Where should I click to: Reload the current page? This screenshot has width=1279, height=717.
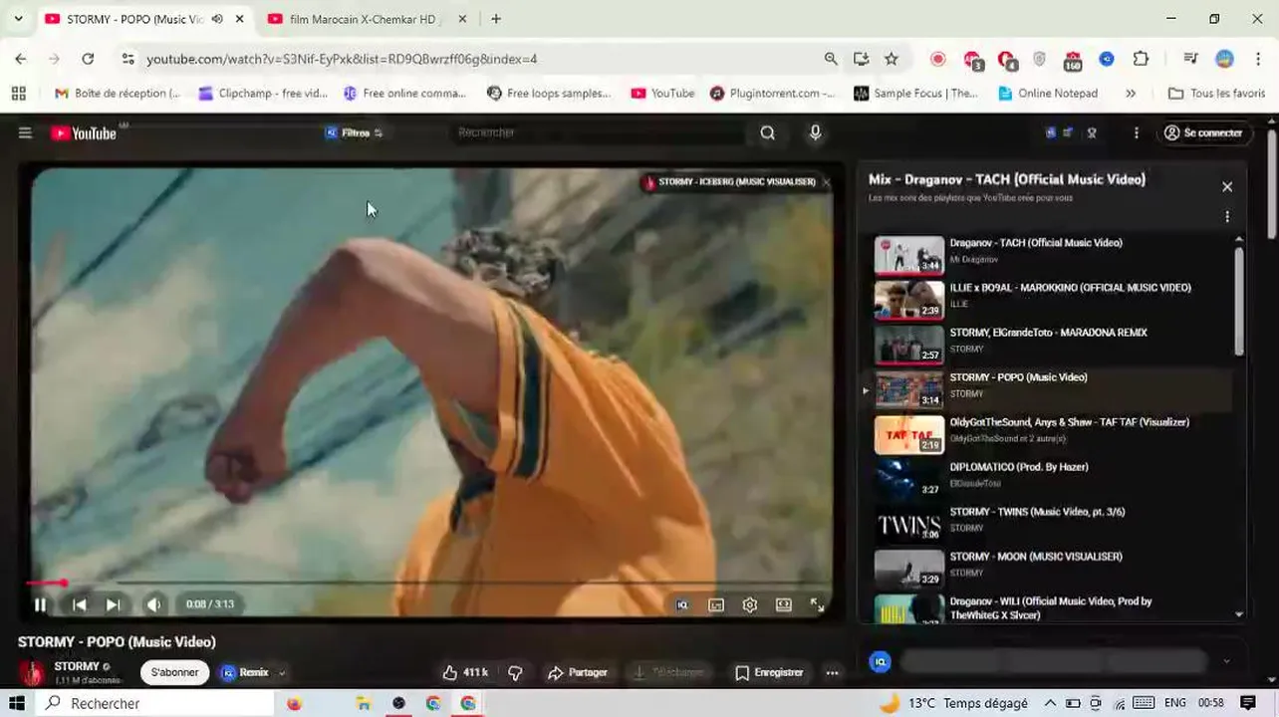[x=88, y=59]
